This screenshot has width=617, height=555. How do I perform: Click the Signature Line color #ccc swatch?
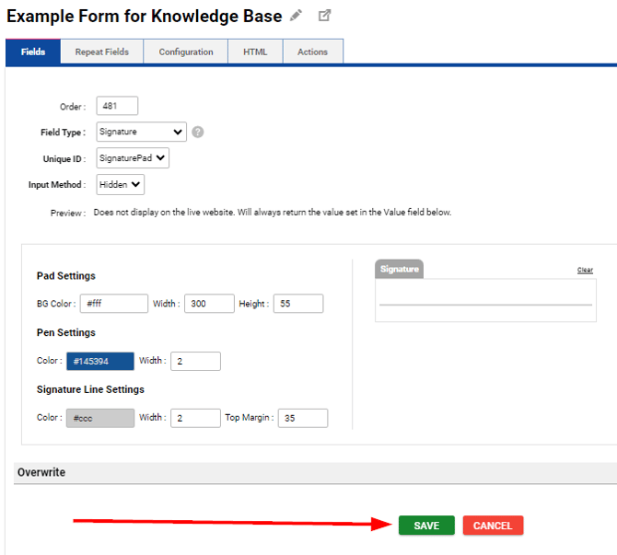99,419
